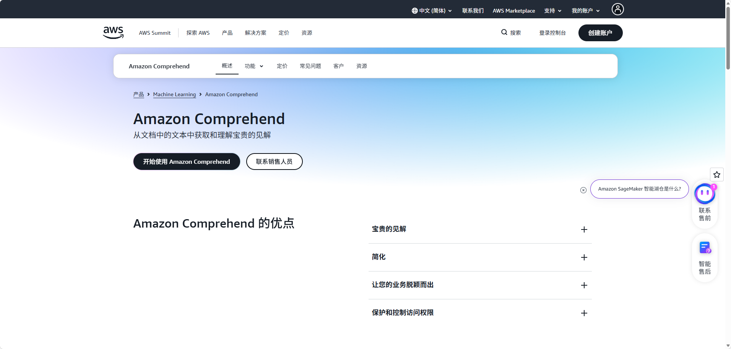Click the 联系我们 link

click(473, 11)
